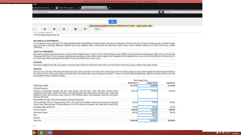The height and width of the screenshot is (135, 241).
Task: Select dealer Total Accessories 3,427.00 cell
Action: 148,110
